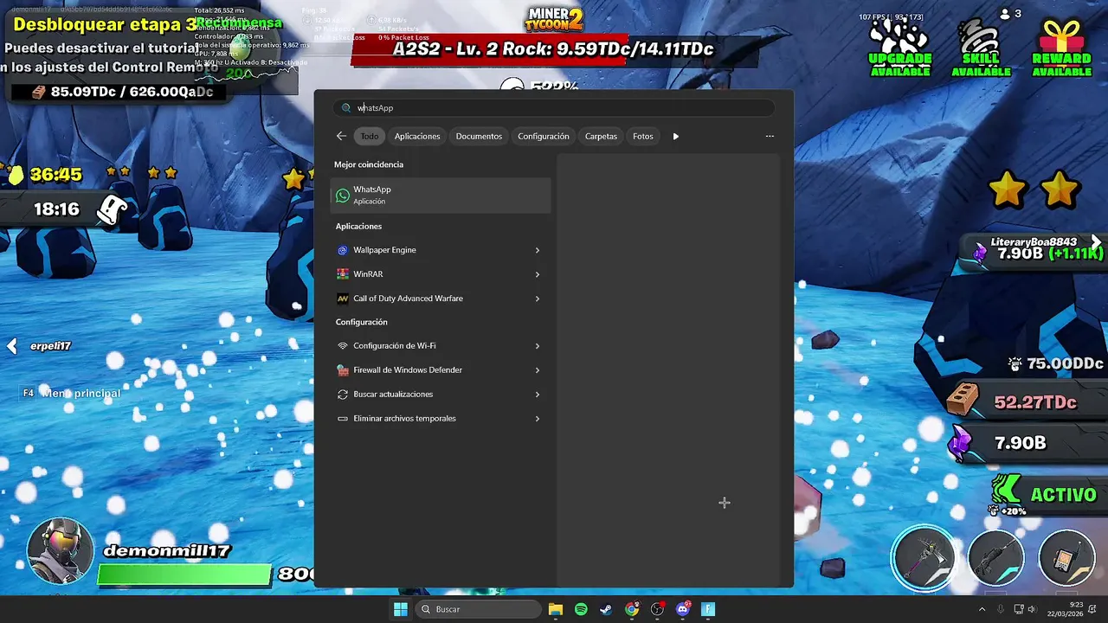Click the whatsApp search text field
1108x623 pixels.
coord(554,108)
